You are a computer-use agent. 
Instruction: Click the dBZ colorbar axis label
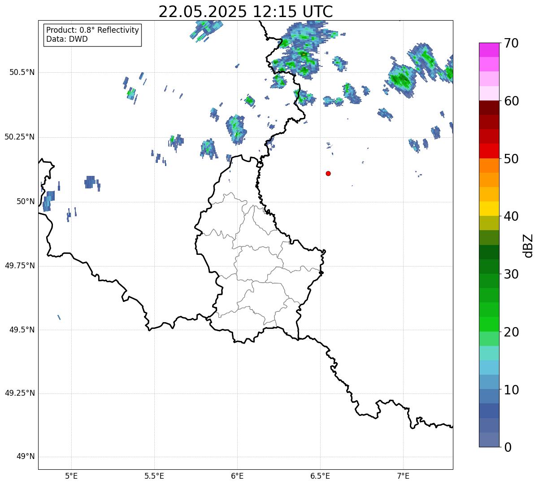[x=528, y=245]
